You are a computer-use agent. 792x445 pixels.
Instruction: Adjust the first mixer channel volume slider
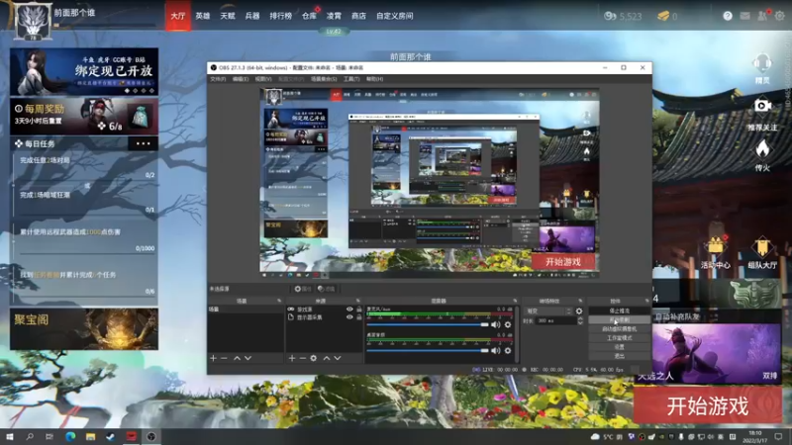(428, 325)
